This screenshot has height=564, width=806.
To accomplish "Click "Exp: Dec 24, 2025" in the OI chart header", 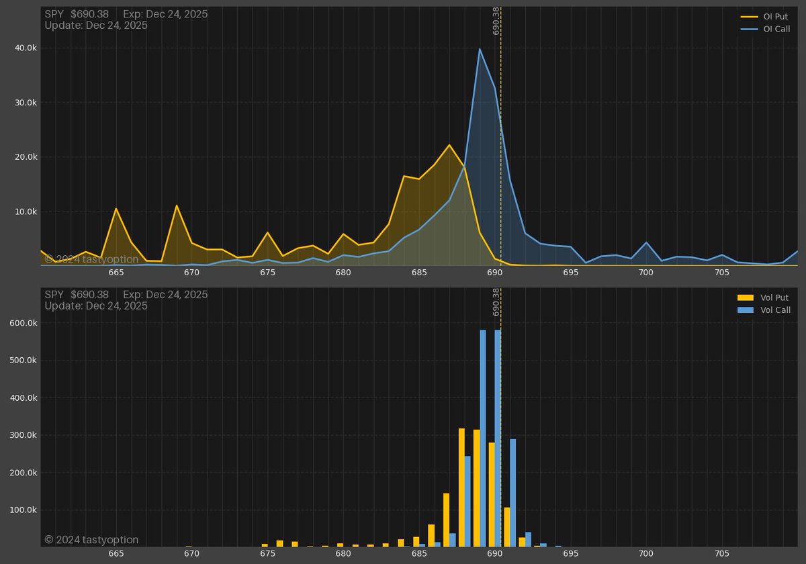I will (165, 14).
